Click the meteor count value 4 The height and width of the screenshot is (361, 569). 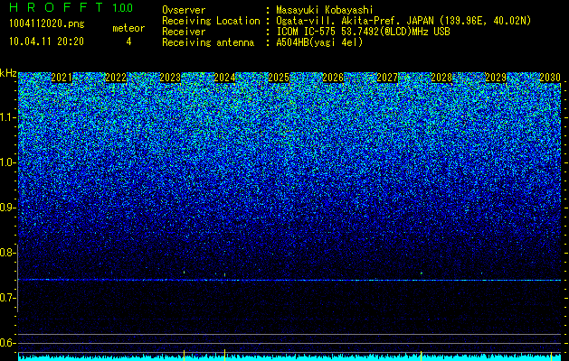click(128, 42)
